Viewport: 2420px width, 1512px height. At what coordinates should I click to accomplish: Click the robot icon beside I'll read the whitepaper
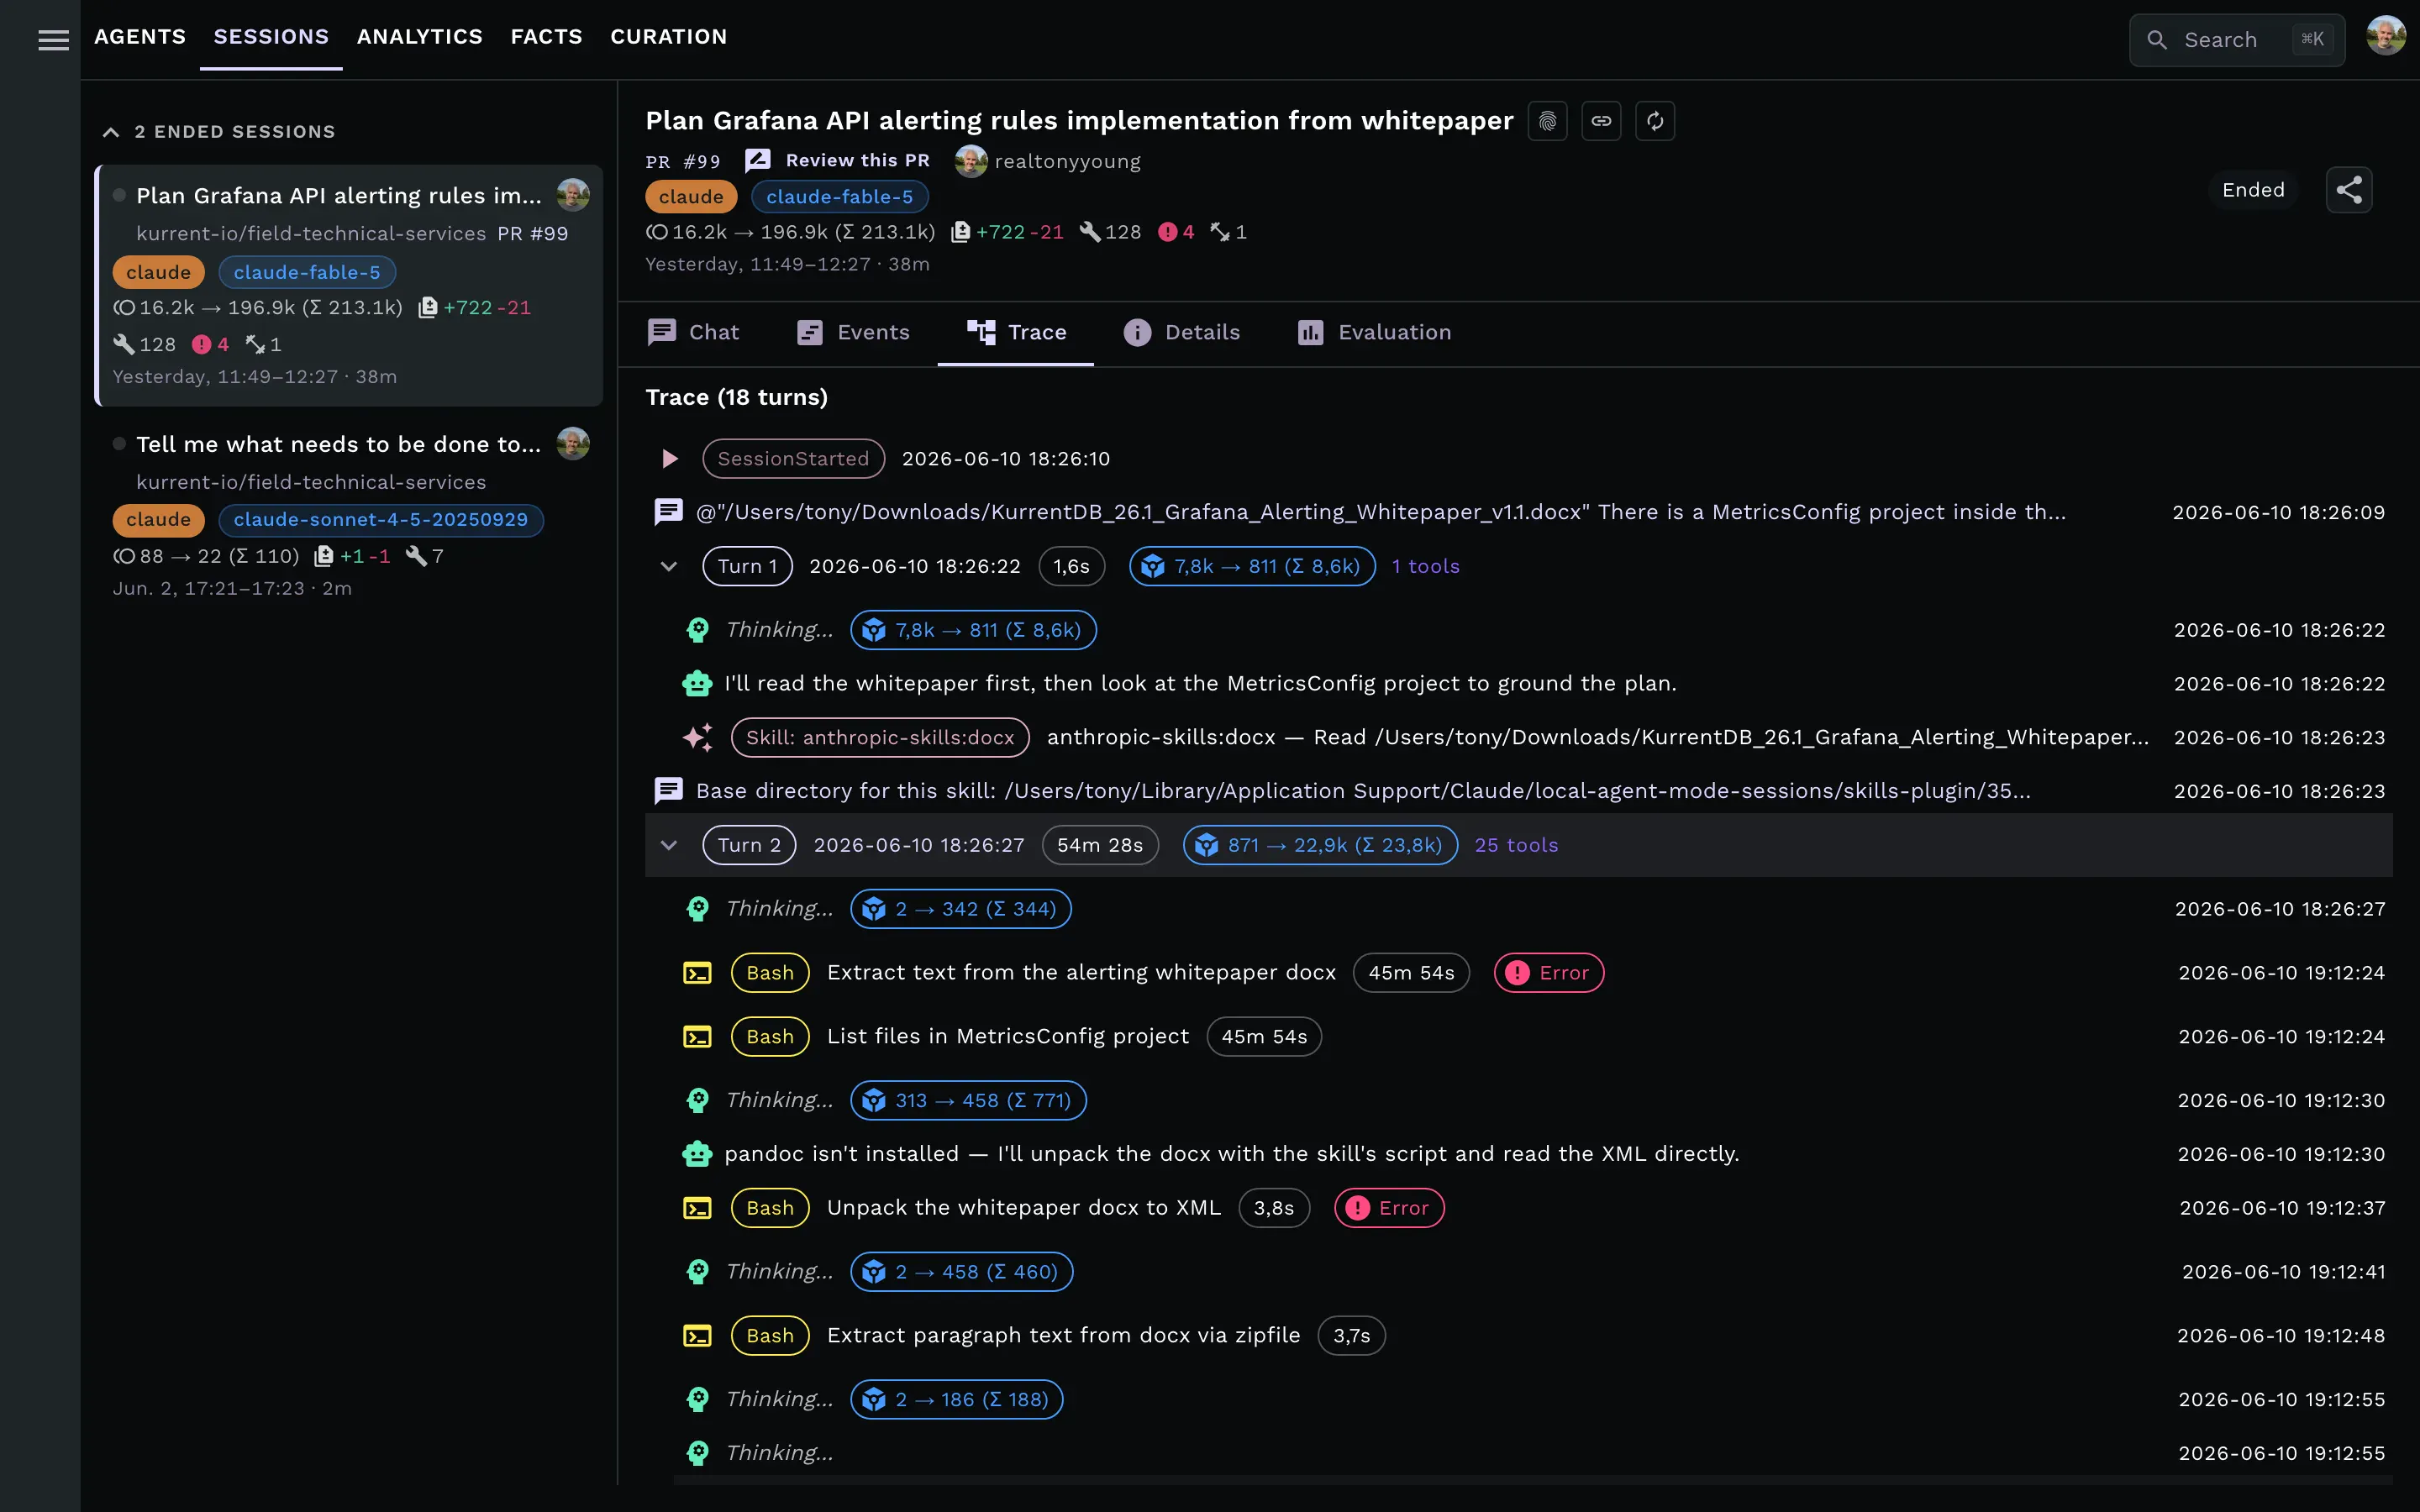tap(697, 684)
